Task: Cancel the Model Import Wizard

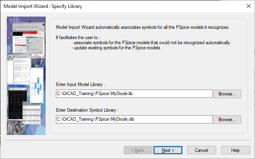Action: [201, 150]
